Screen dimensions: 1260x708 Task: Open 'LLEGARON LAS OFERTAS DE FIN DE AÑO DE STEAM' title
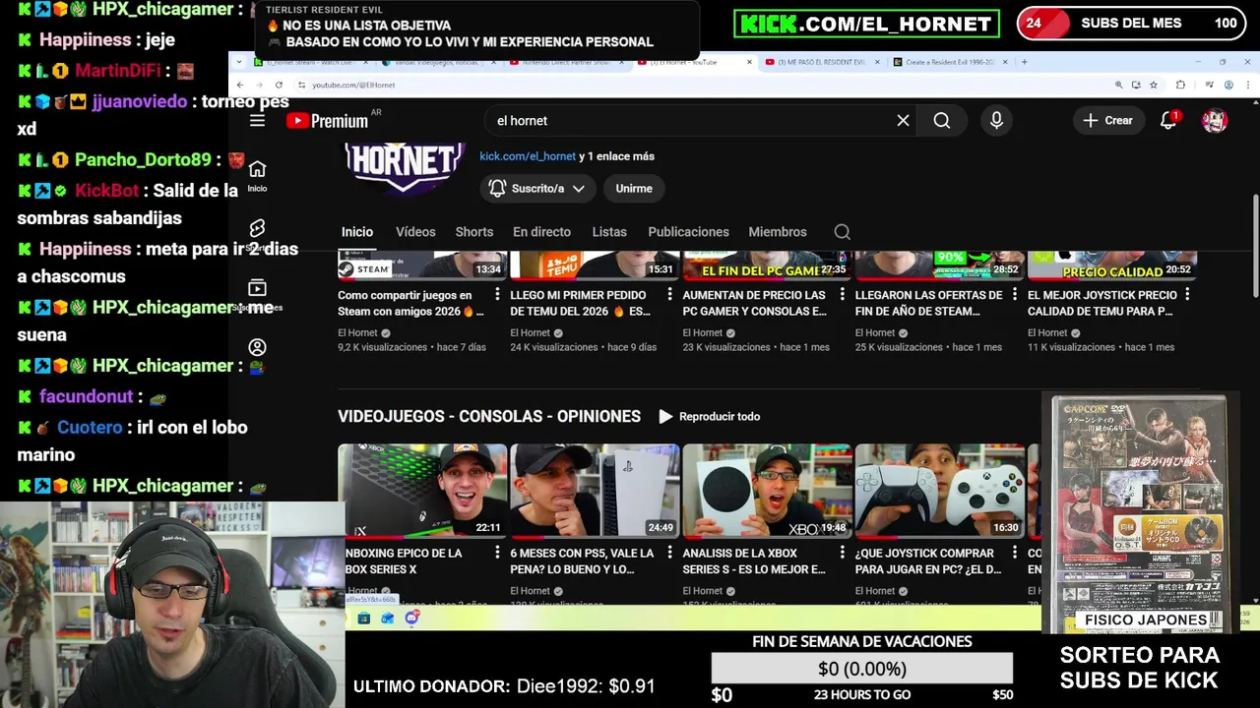pyautogui.click(x=928, y=303)
